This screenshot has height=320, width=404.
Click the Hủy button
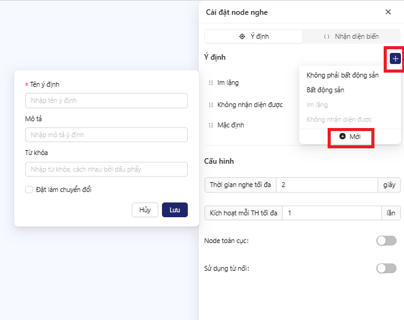click(145, 210)
